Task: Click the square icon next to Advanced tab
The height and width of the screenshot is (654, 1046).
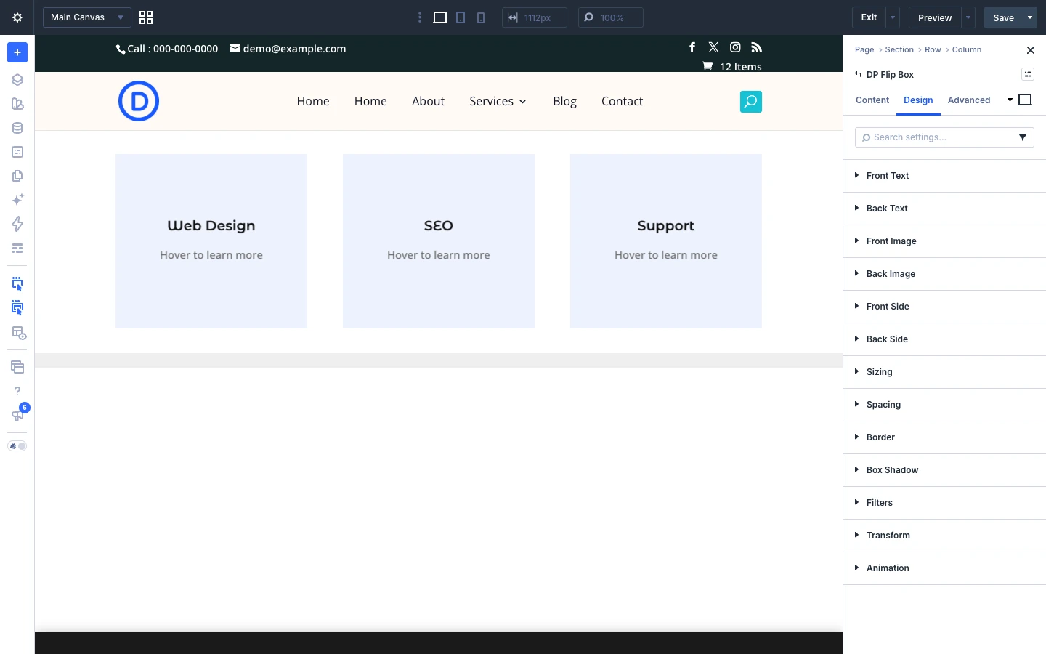Action: pos(1025,100)
